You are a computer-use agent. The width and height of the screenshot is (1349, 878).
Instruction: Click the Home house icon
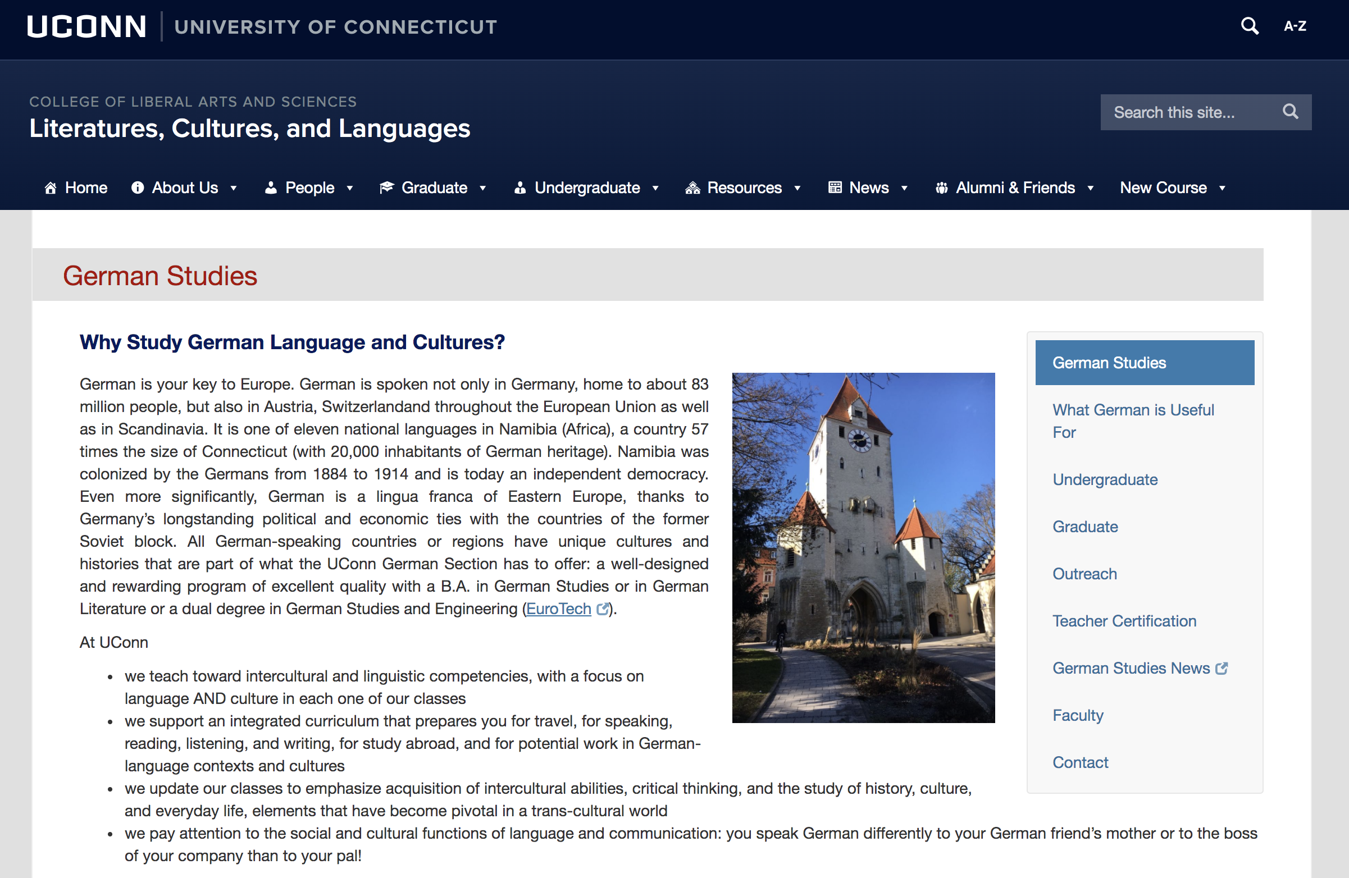click(51, 188)
